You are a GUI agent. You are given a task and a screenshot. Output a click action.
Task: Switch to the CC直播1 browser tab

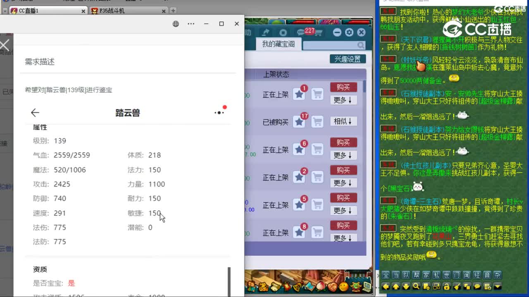48,11
